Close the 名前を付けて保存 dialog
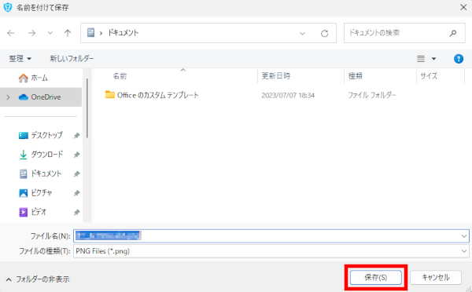Viewport: 472px width, 292px height. click(463, 7)
